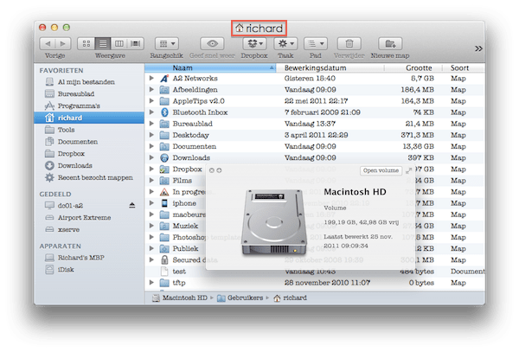Go forward with the right arrow button

63,43
